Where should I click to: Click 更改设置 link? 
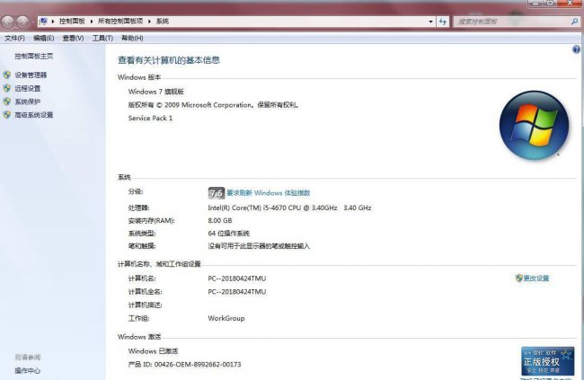point(536,278)
